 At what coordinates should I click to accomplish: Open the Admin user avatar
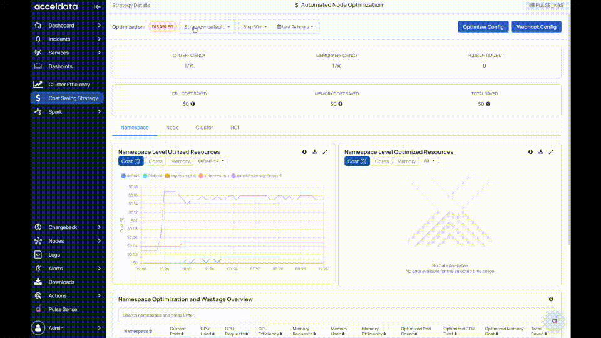coord(38,328)
